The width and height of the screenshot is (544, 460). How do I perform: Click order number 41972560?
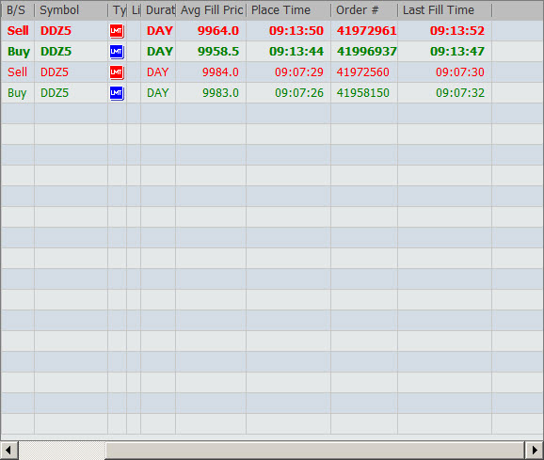[x=363, y=72]
